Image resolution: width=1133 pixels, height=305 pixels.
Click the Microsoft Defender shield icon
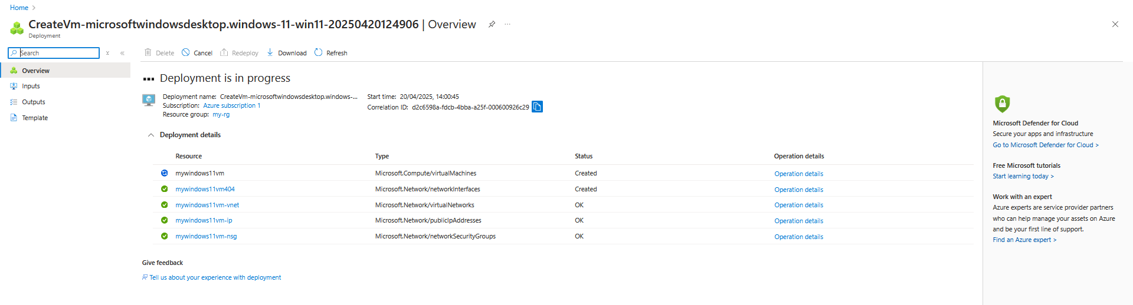click(x=1002, y=104)
